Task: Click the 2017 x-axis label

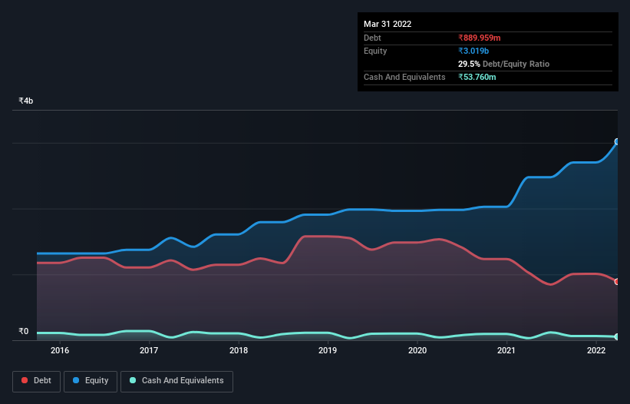Action: coord(149,350)
